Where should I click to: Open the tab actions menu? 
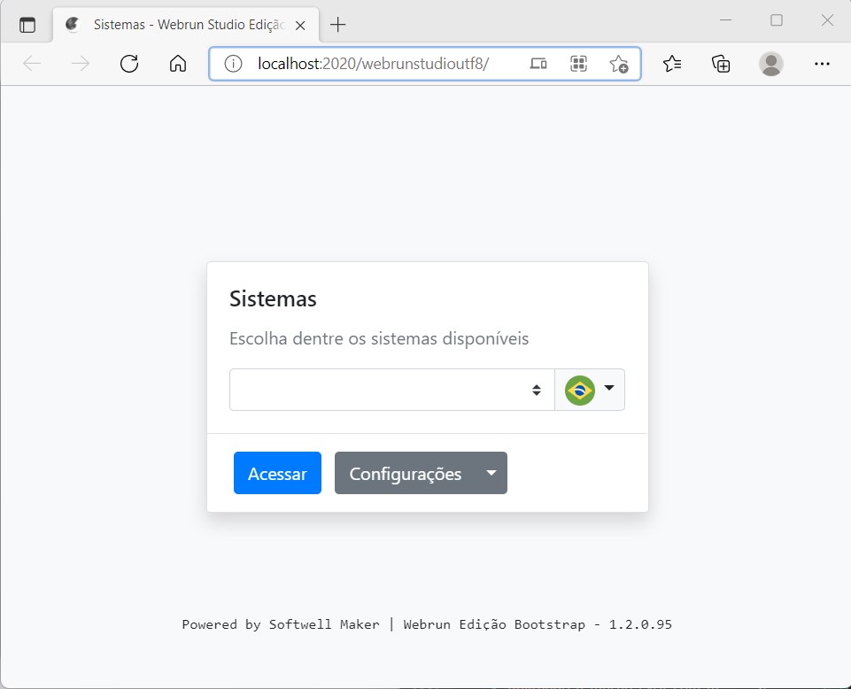27,25
